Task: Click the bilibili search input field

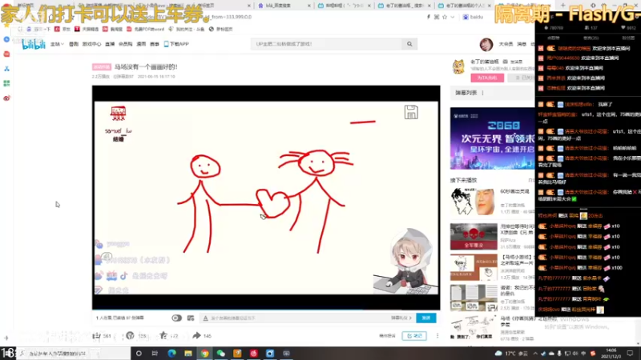Action: [326, 44]
